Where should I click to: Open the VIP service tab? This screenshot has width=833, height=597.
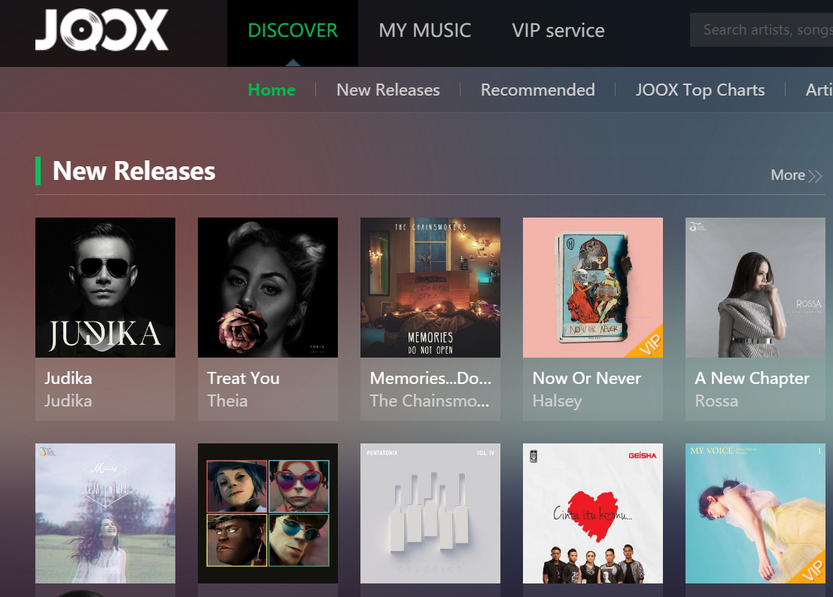click(558, 31)
